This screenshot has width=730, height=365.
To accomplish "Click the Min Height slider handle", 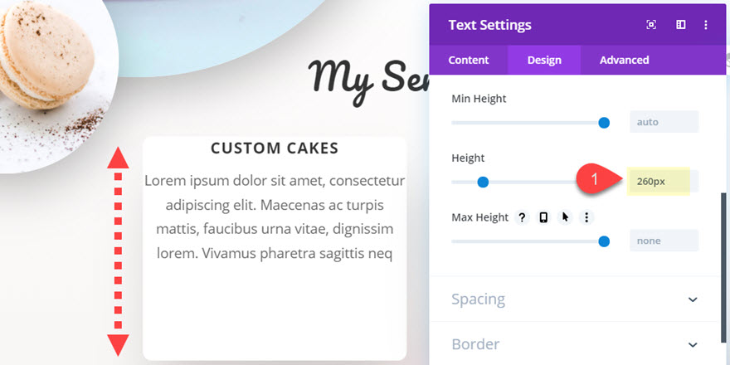I will coord(604,123).
